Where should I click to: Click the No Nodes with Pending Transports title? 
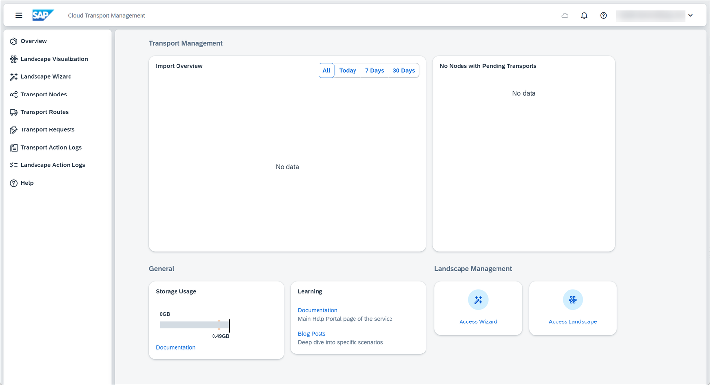tap(488, 66)
